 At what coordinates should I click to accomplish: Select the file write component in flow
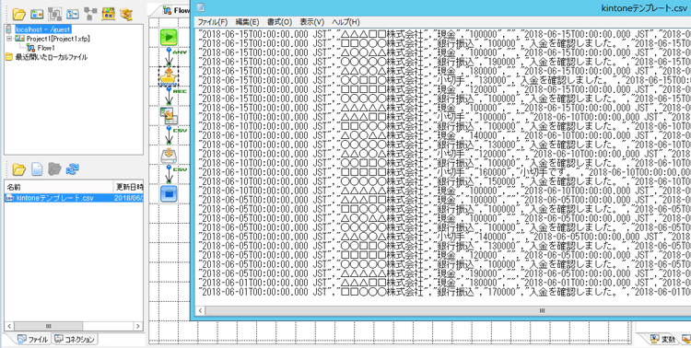point(169,155)
